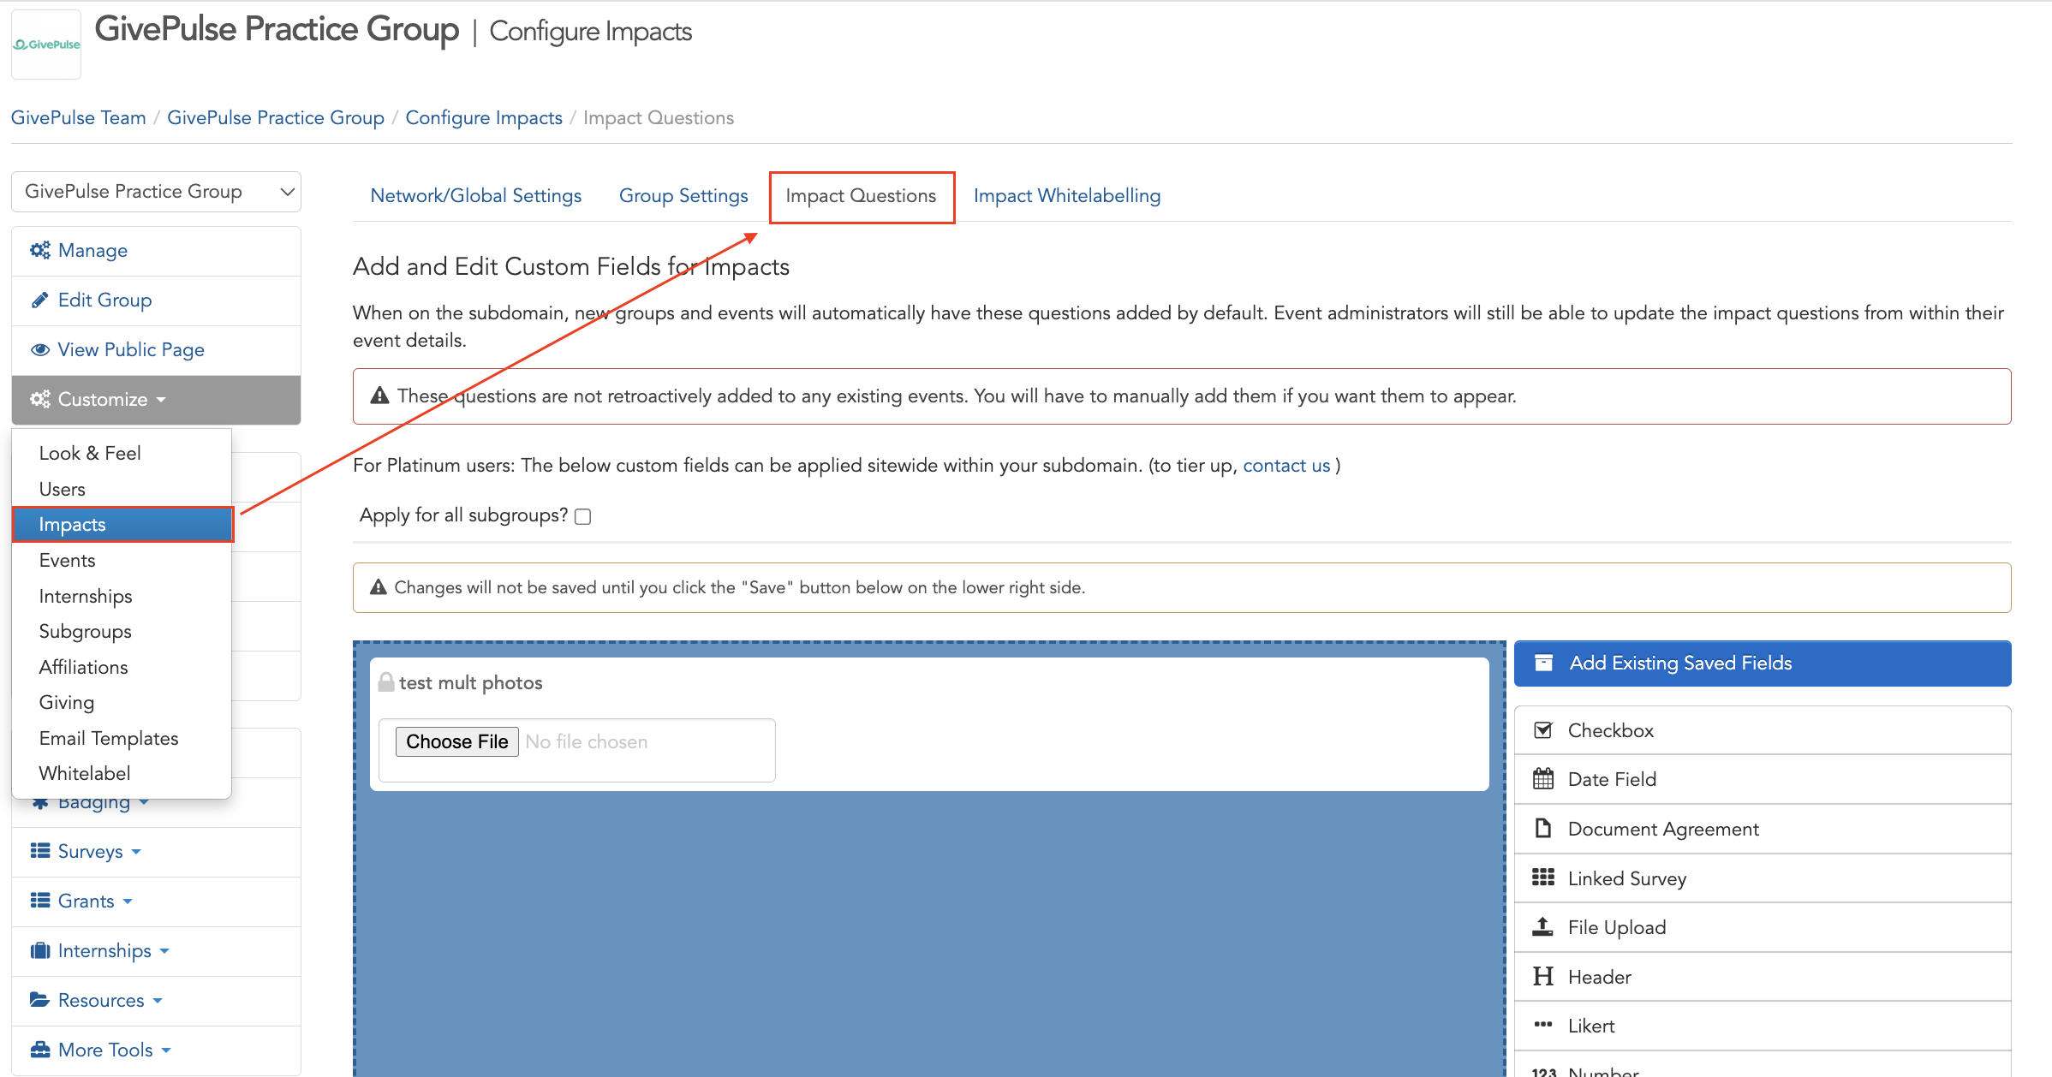Add a Linked Survey field
Viewport: 2052px width, 1077px height.
point(1763,878)
